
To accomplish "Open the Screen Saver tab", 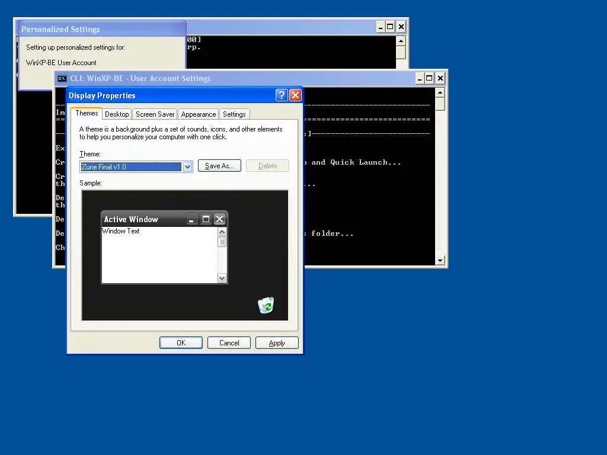I will (155, 114).
